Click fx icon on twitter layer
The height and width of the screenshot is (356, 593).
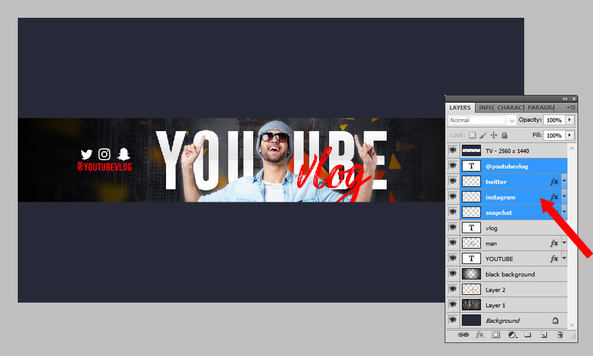[x=554, y=182]
